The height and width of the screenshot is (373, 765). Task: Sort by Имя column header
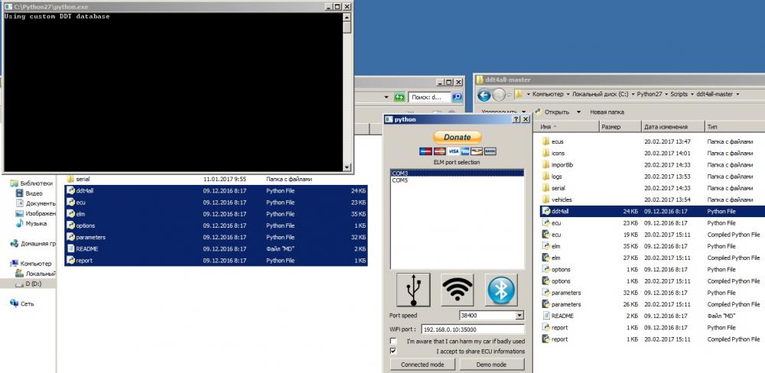[568, 127]
